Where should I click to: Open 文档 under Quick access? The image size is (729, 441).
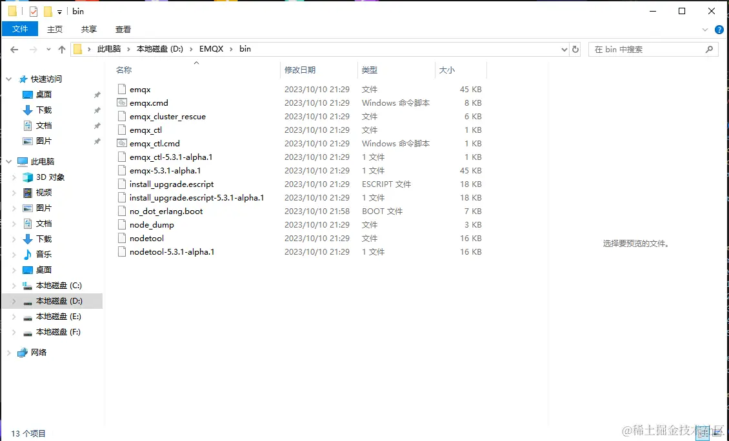[44, 126]
